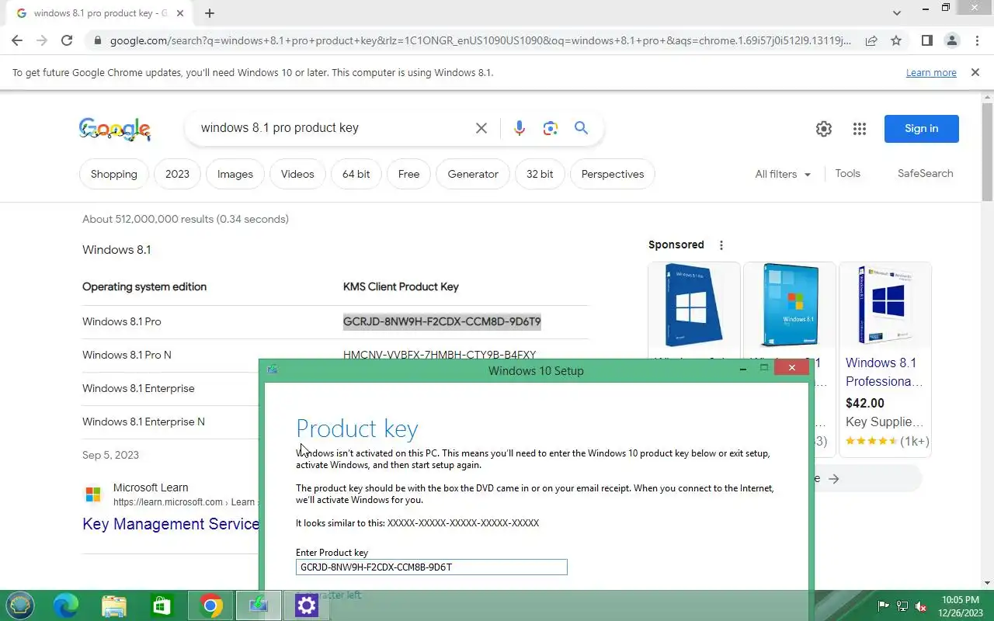Open the gear app in the taskbar
This screenshot has height=621, width=994.
[x=307, y=605]
